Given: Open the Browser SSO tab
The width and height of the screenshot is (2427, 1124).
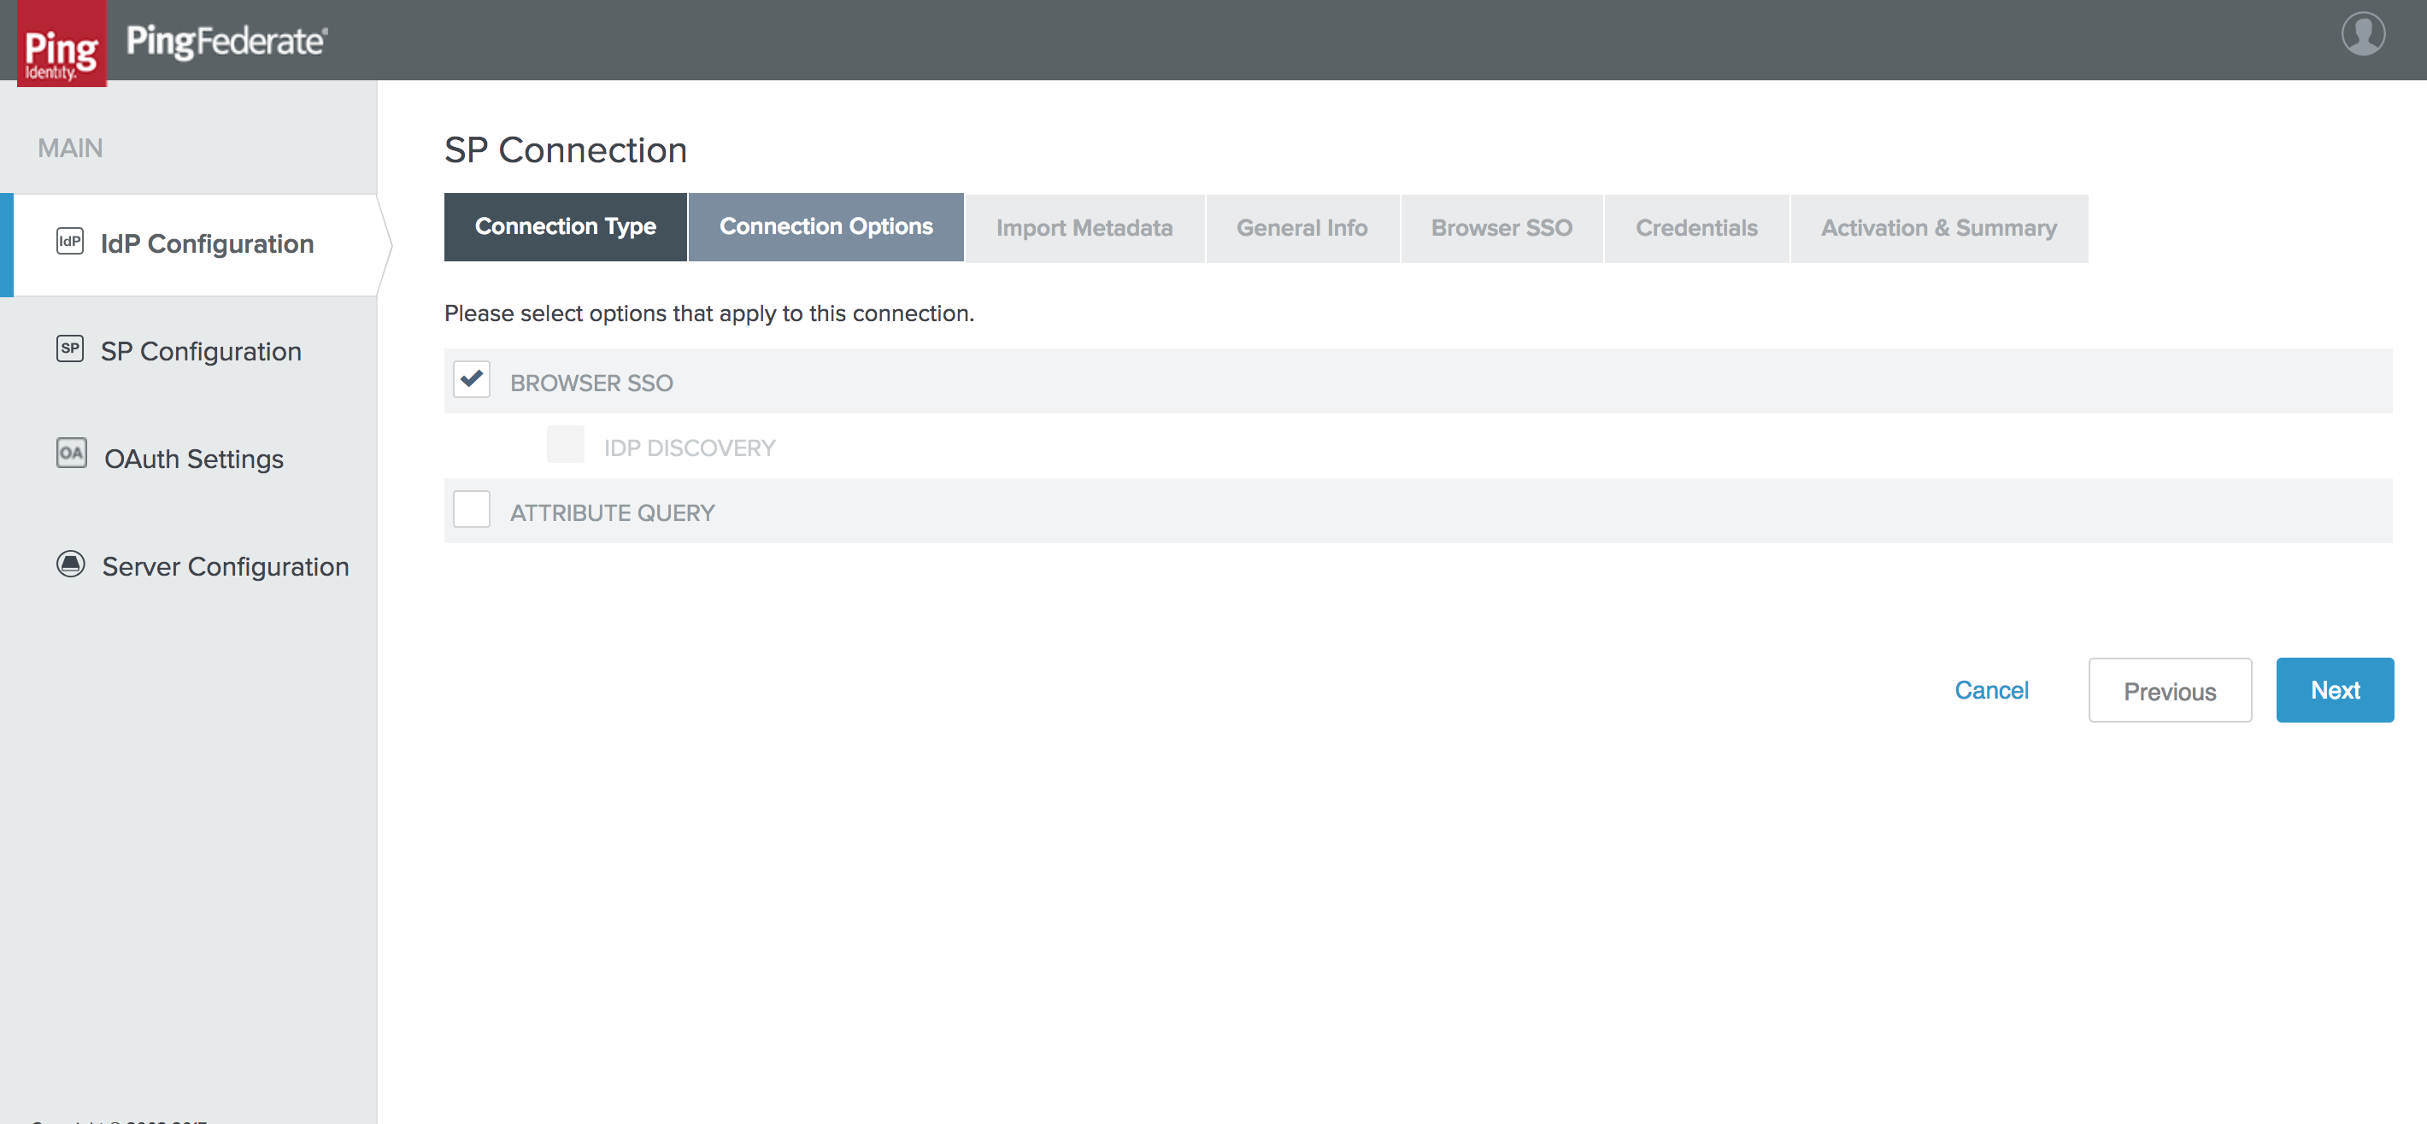Looking at the screenshot, I should (1501, 228).
